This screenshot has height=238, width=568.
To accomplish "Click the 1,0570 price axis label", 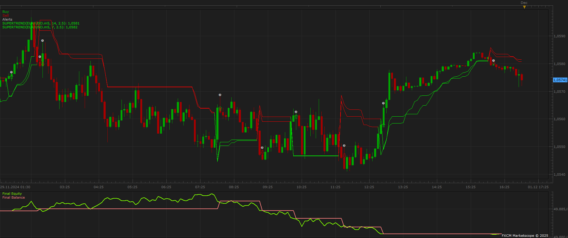I will pyautogui.click(x=559, y=92).
